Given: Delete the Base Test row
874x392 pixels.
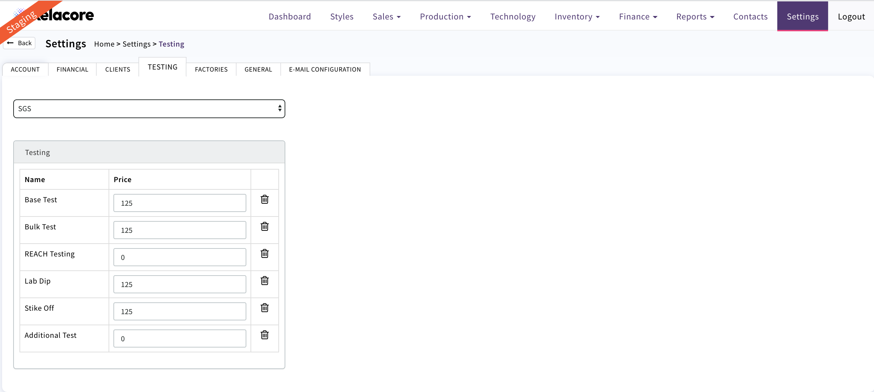Looking at the screenshot, I should [x=264, y=199].
